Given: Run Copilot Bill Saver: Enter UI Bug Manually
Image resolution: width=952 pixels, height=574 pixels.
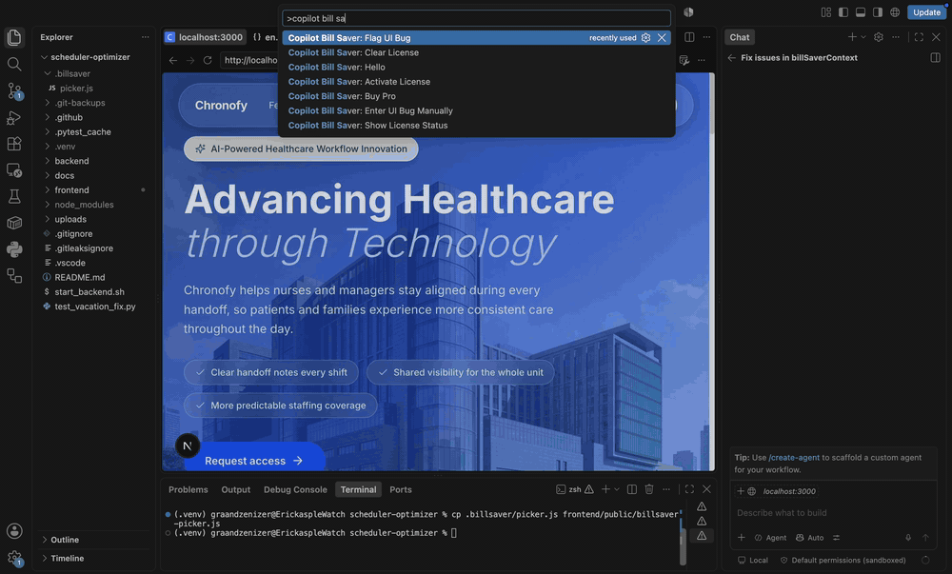Looking at the screenshot, I should point(477,111).
